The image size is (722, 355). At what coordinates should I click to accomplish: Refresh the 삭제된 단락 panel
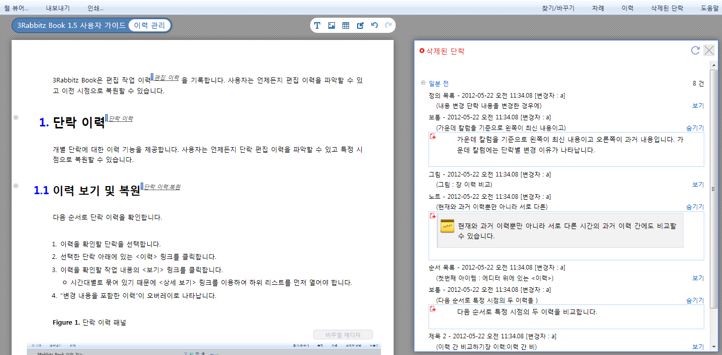click(695, 50)
